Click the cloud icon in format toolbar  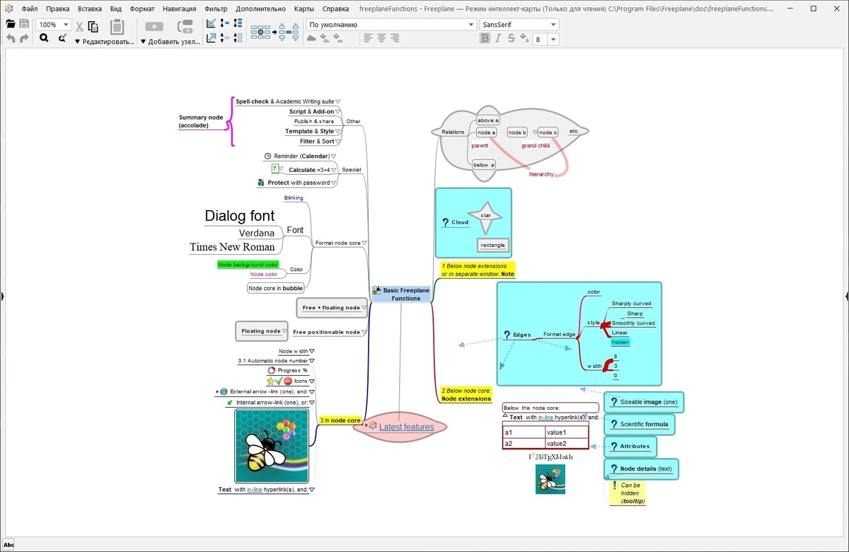pos(311,39)
